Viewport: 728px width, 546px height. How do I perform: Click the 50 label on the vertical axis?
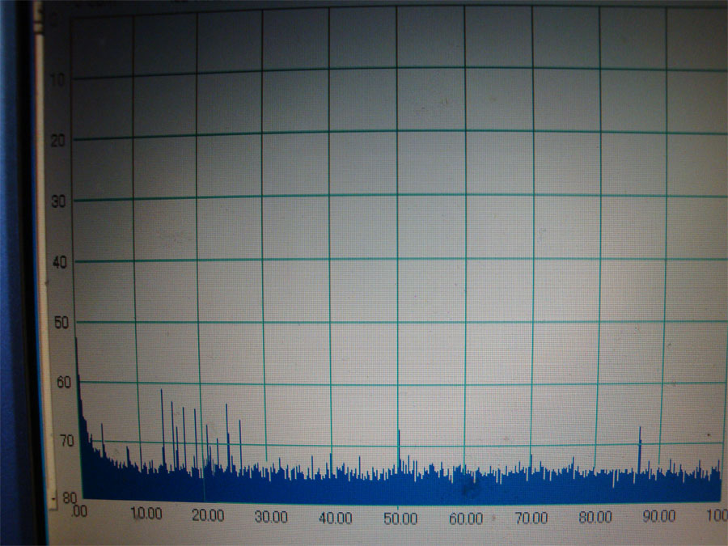coord(60,323)
